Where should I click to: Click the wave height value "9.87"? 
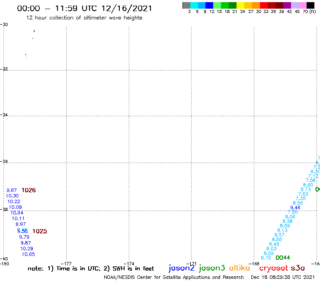(x=26, y=243)
